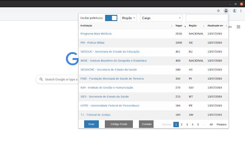This screenshot has height=153, width=245.
Task: Sort by the Região column header
Action: tap(193, 26)
